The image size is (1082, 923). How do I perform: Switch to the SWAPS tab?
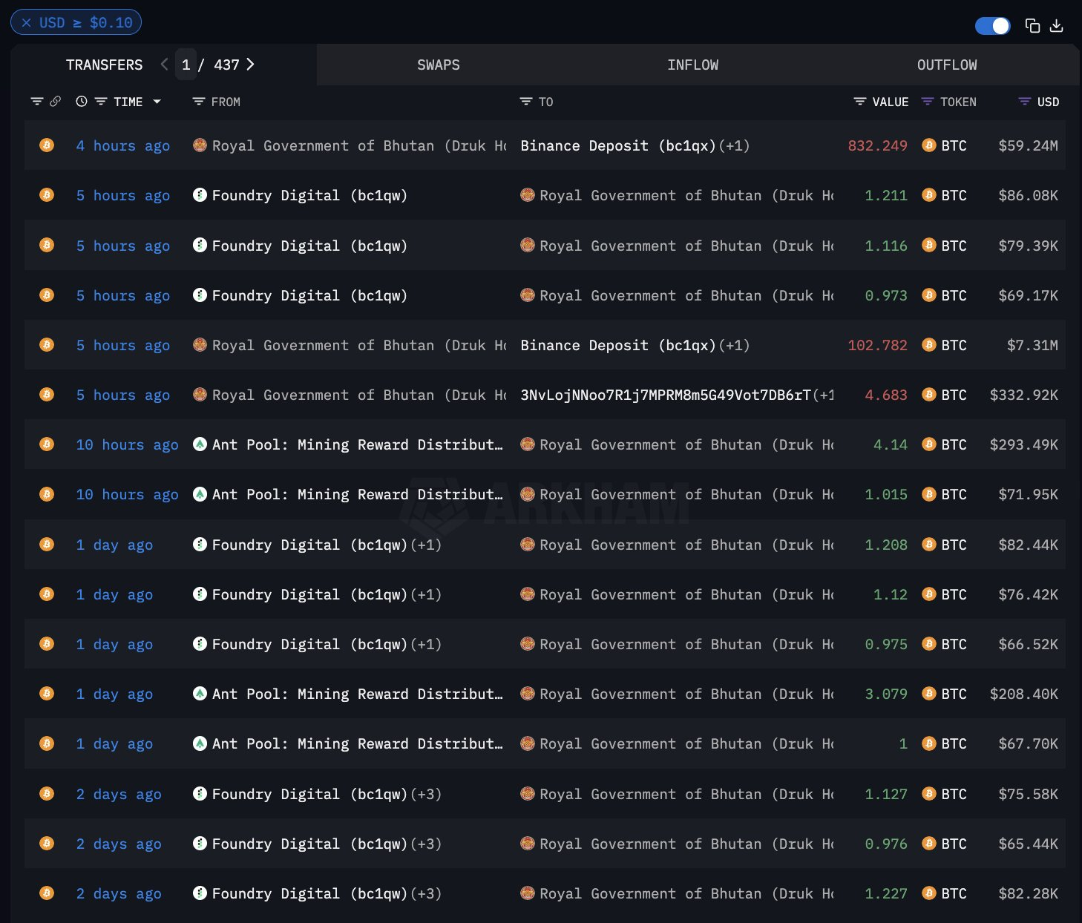point(438,65)
